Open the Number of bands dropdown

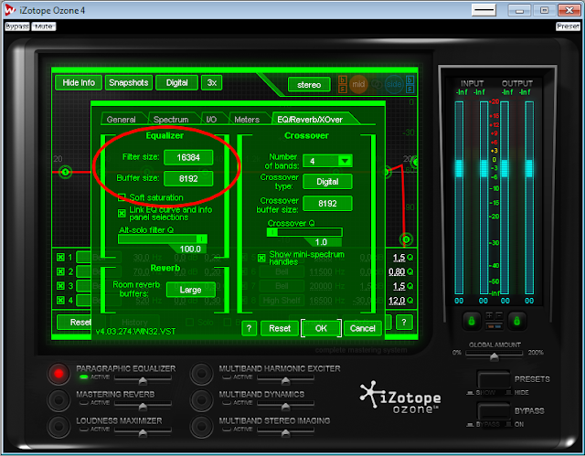[327, 161]
